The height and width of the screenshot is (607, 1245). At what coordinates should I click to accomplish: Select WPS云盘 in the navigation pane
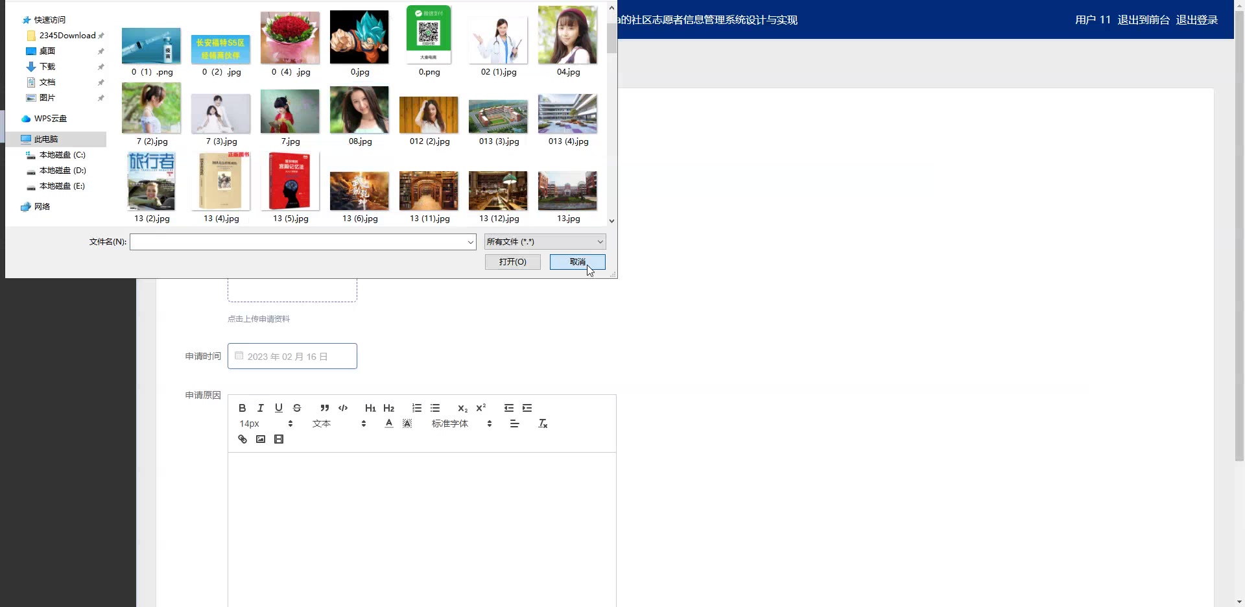tap(50, 119)
